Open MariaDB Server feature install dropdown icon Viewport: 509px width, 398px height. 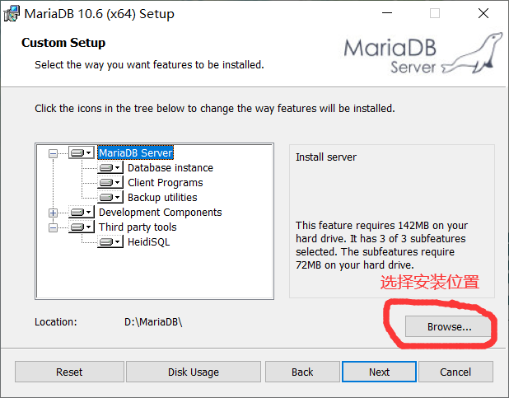coord(82,152)
